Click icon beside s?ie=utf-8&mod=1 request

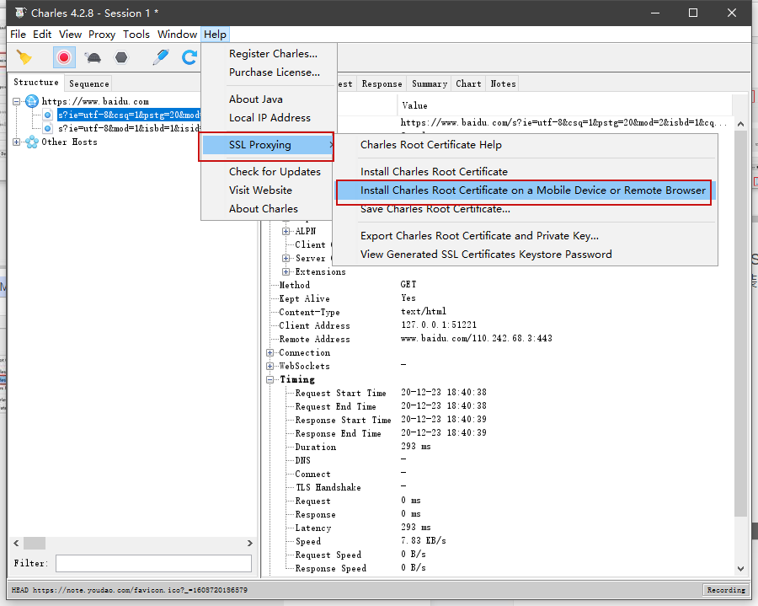click(47, 128)
